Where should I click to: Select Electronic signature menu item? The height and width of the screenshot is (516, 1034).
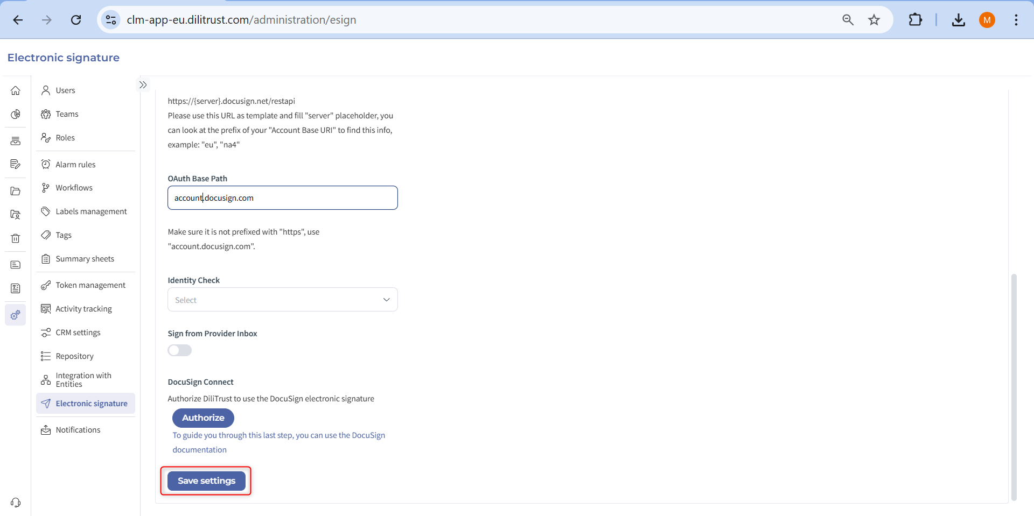click(86, 404)
